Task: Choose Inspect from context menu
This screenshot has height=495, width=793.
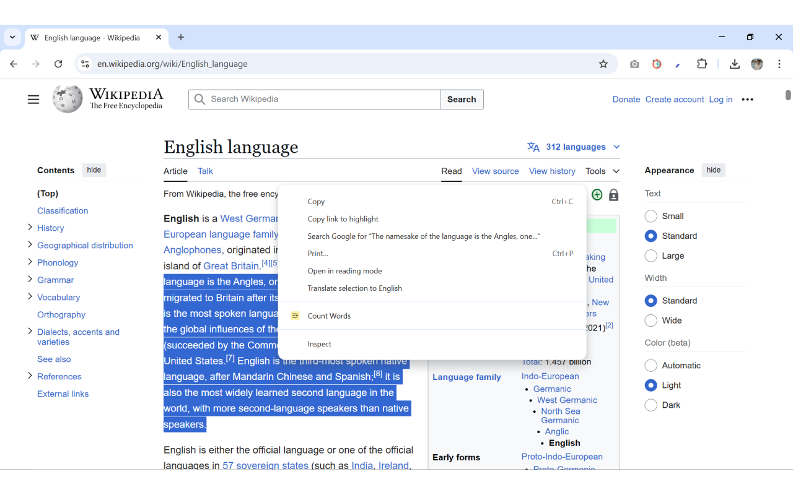Action: coord(432,344)
